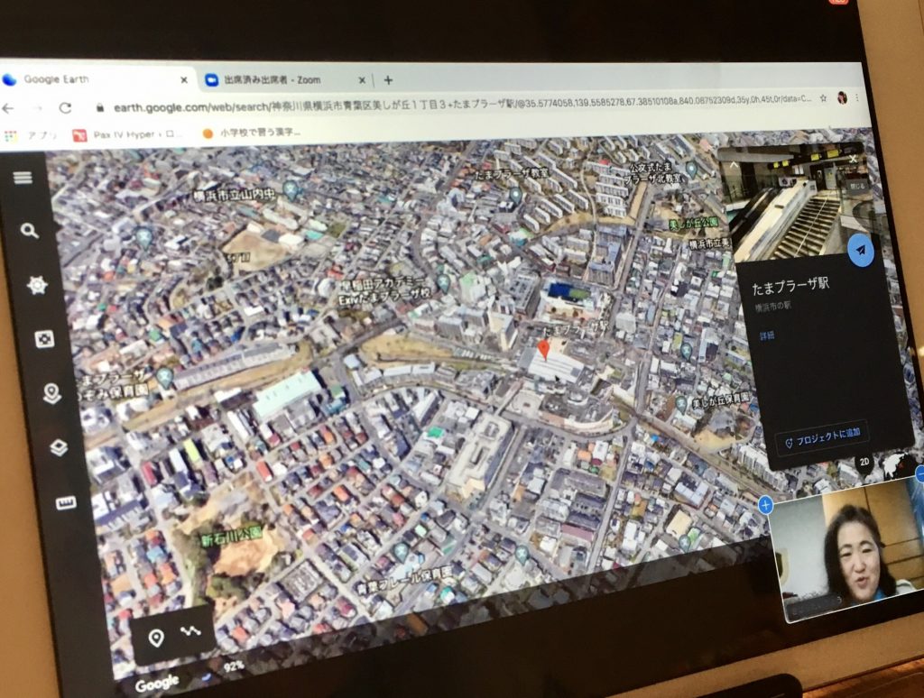The height and width of the screenshot is (698, 924).
Task: Click the station photo in info card
Action: coord(795,201)
